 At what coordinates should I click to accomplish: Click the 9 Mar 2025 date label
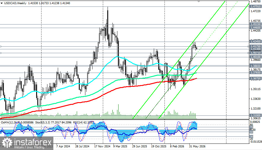click(x=120, y=146)
